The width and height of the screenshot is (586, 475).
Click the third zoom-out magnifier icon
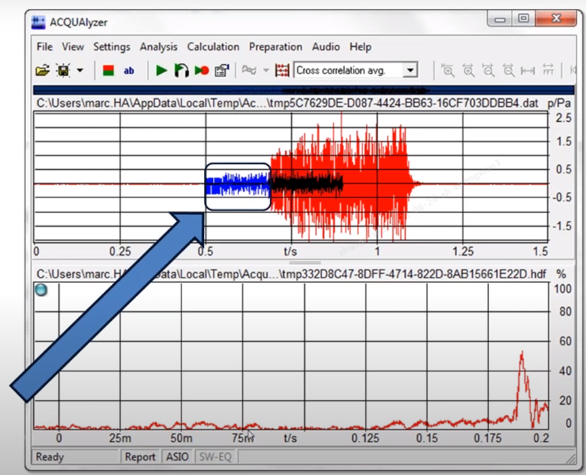pyautogui.click(x=488, y=70)
